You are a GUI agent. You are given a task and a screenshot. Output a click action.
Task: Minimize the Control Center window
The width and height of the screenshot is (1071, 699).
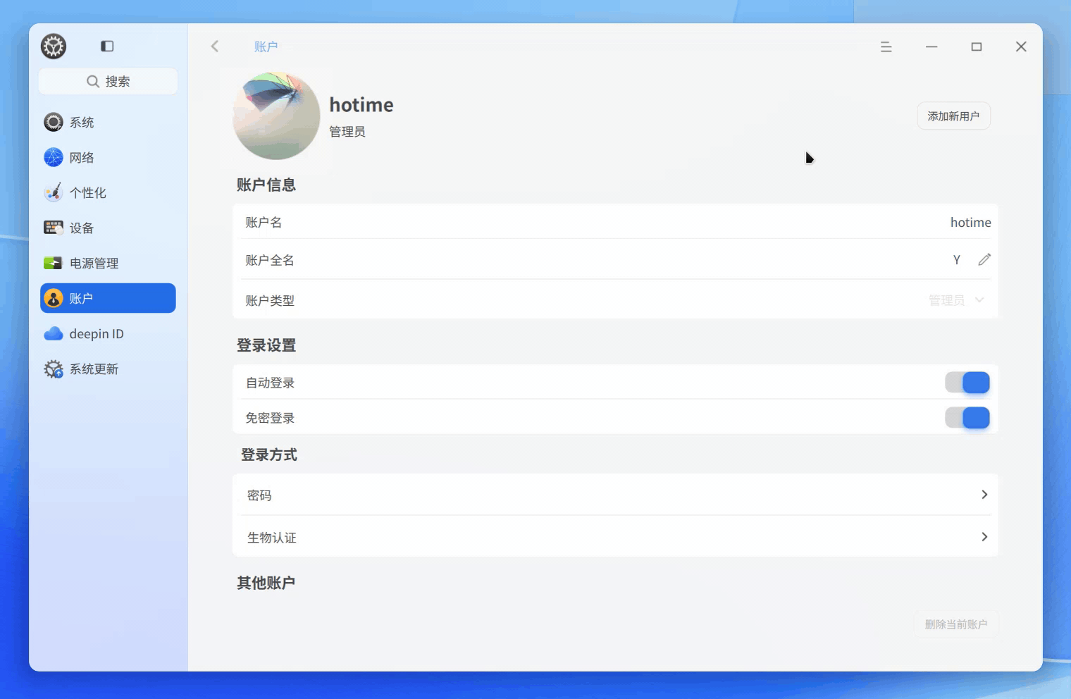coord(931,47)
